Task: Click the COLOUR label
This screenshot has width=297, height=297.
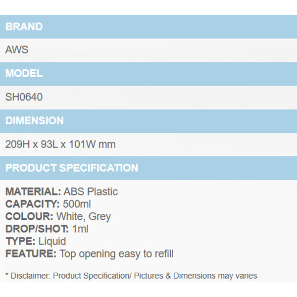Action: tap(29, 216)
